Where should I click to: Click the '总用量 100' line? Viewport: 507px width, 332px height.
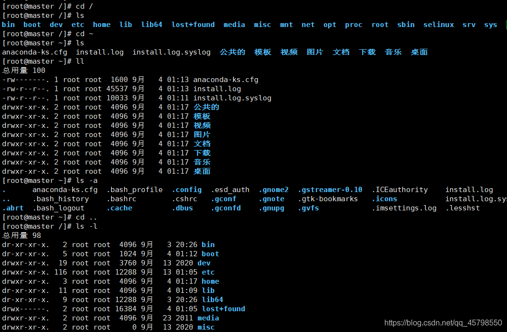pos(24,70)
